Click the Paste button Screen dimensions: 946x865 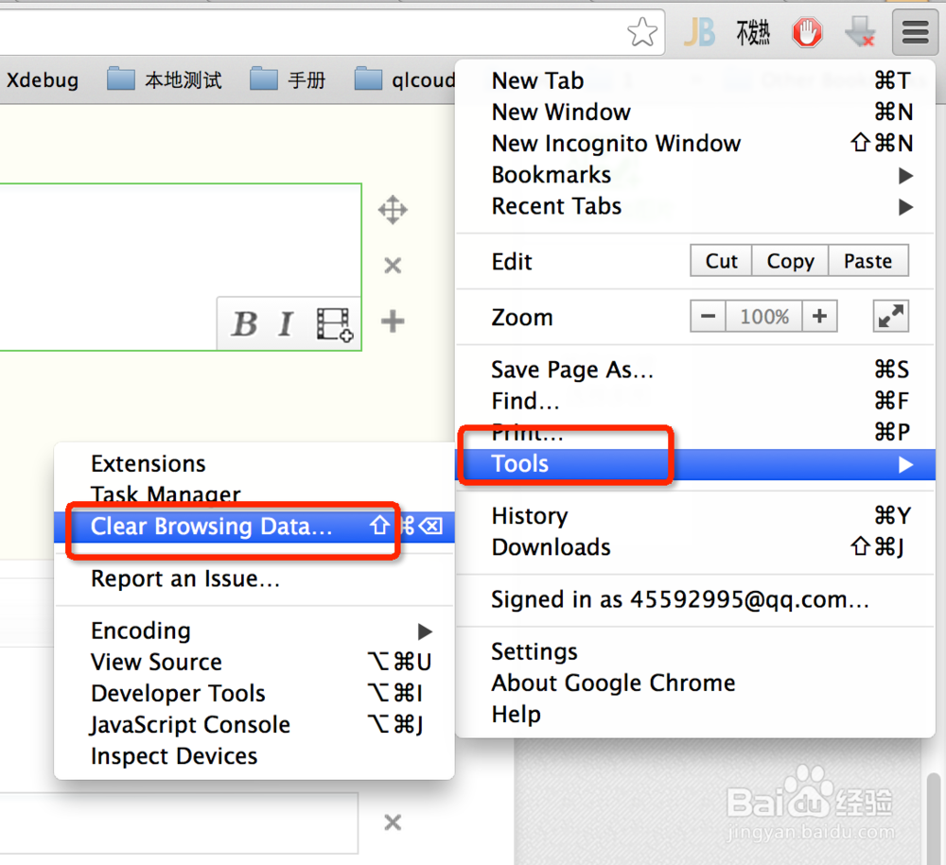pos(868,260)
